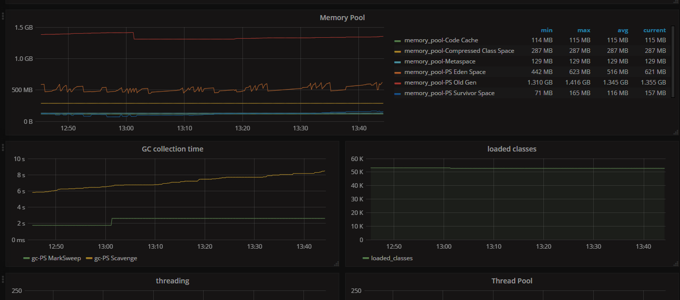Click the Code Cache legend color swatch
Screen dimensions: 680x300
pyautogui.click(x=397, y=40)
